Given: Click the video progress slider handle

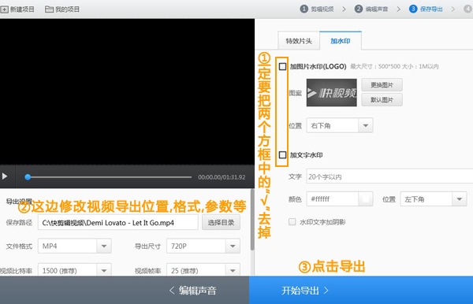Looking at the screenshot, I should point(28,177).
